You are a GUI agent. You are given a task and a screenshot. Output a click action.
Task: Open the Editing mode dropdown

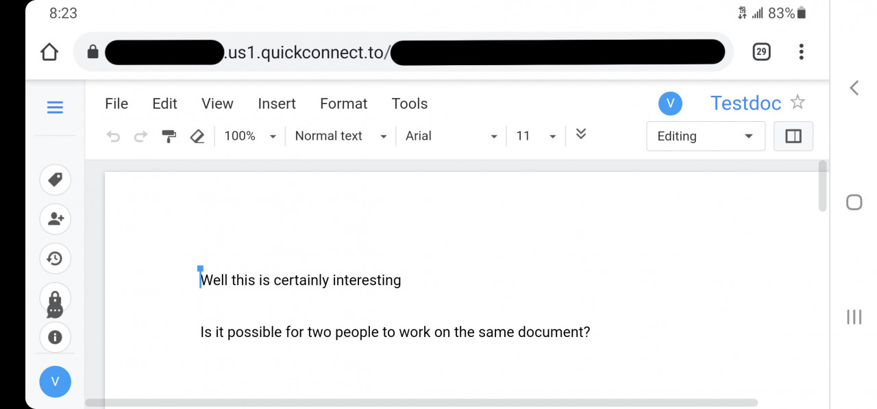click(x=705, y=136)
